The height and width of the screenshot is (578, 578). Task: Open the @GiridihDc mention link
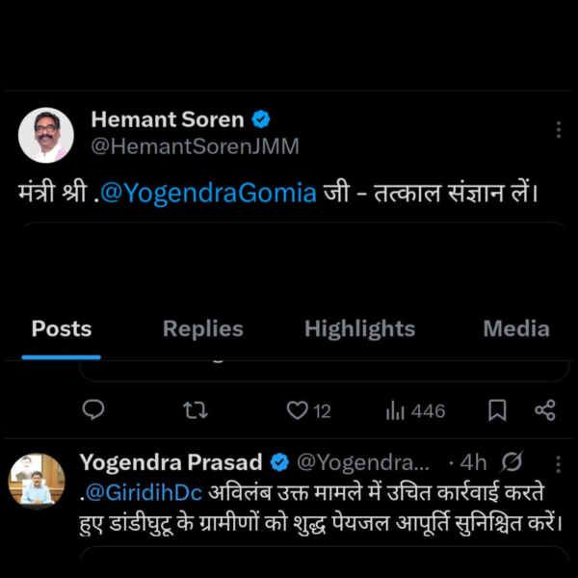(144, 492)
